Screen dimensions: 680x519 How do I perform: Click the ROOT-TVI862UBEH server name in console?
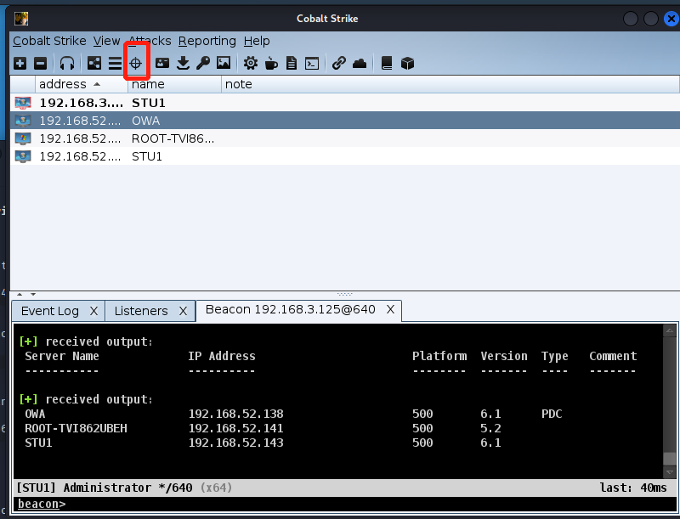coord(76,428)
